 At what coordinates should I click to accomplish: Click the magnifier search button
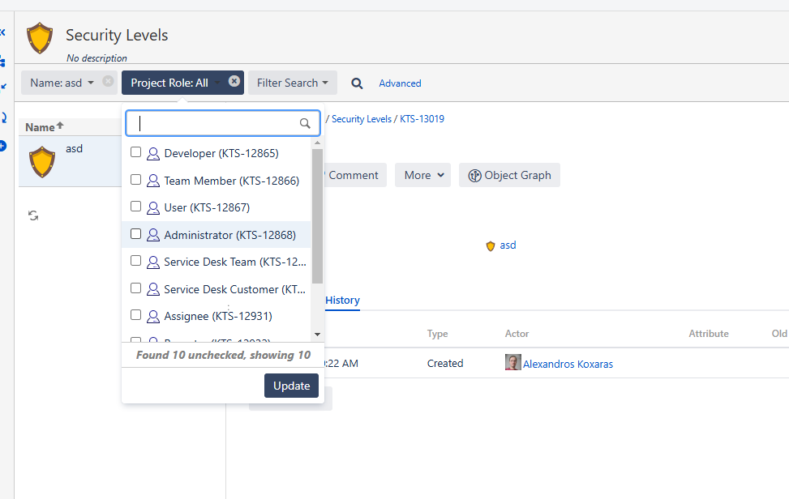point(357,83)
